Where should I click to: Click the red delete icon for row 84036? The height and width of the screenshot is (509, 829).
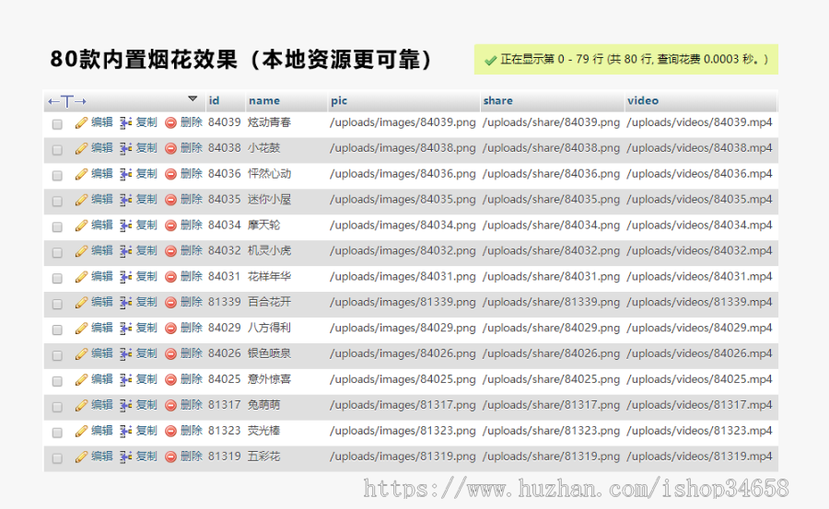pos(170,175)
